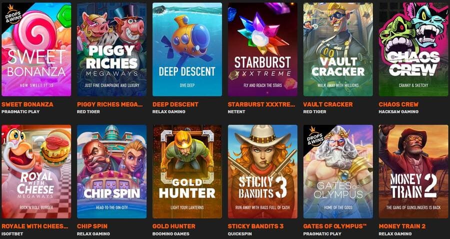Open the Gates of Olympus Zeus tile
Viewport: 450px width, 239px height.
[338, 172]
